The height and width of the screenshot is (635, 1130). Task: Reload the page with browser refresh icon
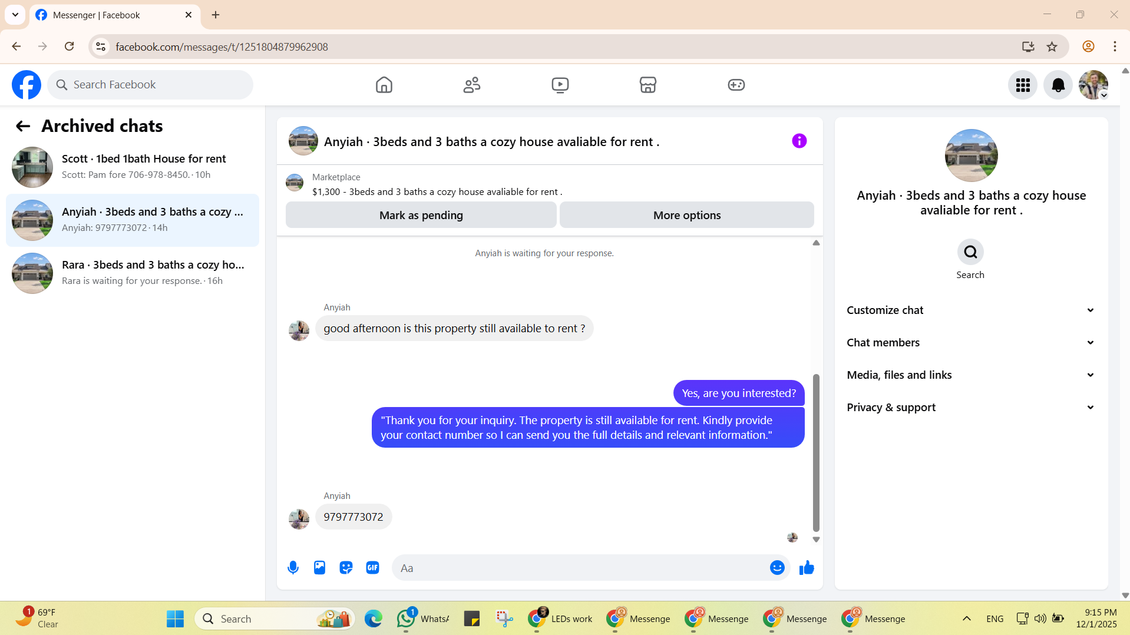(70, 47)
